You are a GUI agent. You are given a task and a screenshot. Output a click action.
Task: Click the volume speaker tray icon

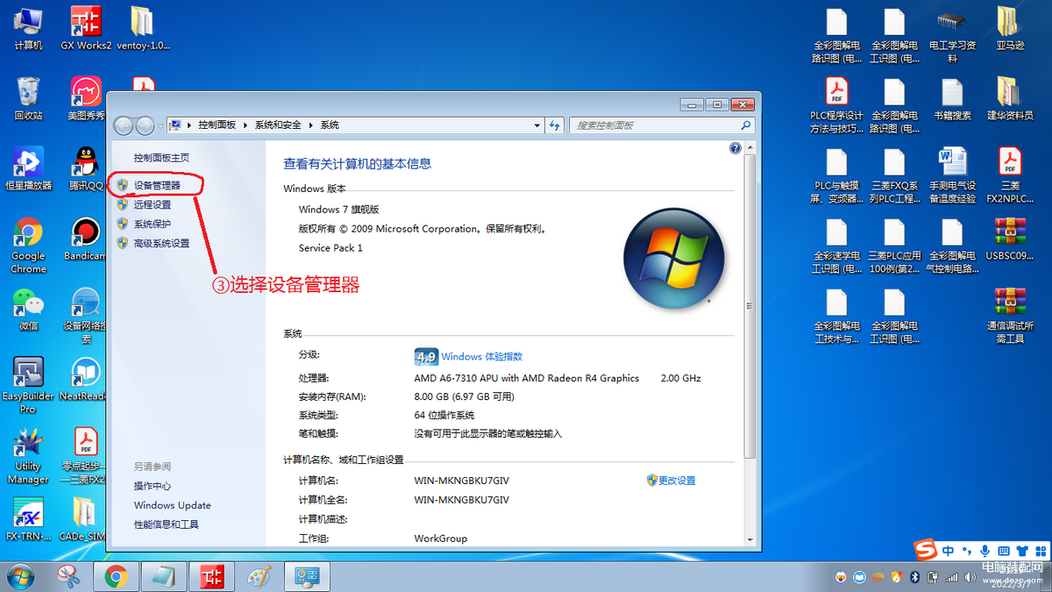click(x=970, y=576)
